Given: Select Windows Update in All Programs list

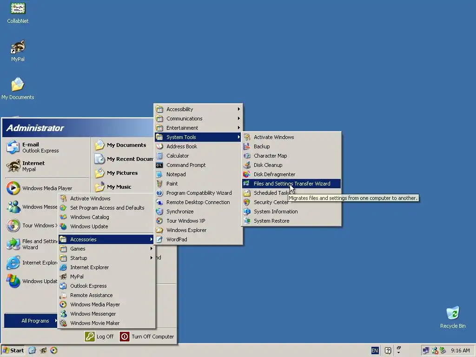Looking at the screenshot, I should pos(106,226).
